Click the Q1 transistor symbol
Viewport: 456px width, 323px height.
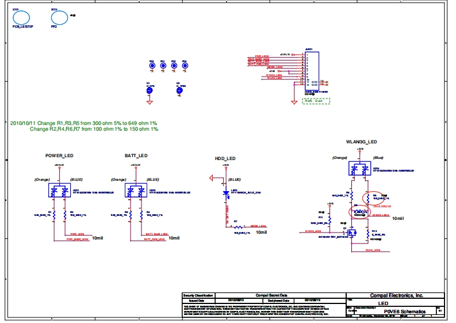point(351,231)
